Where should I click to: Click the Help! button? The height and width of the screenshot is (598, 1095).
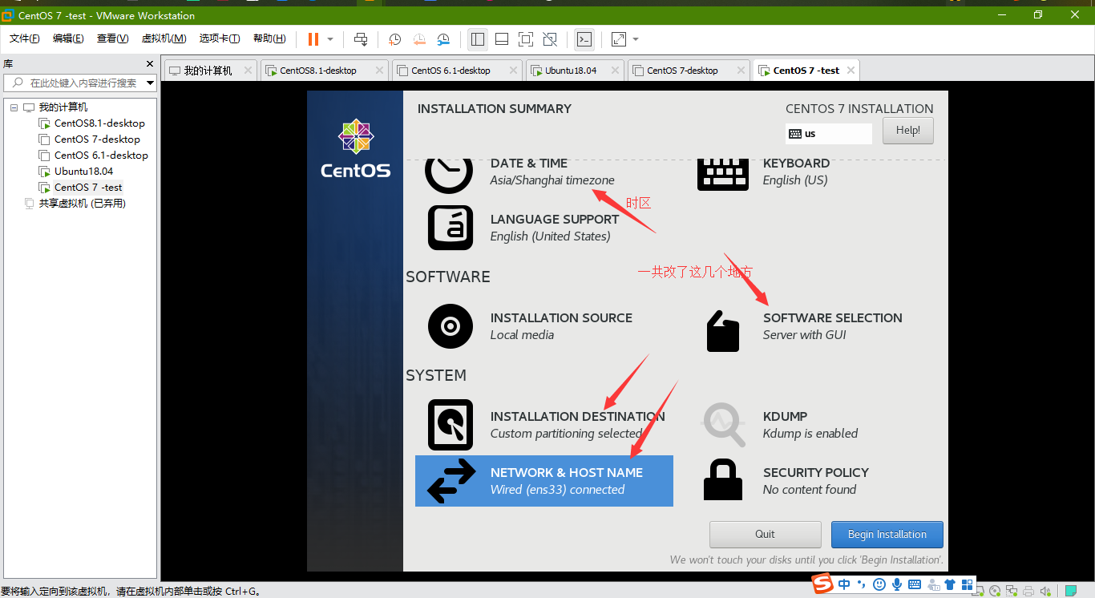click(908, 131)
